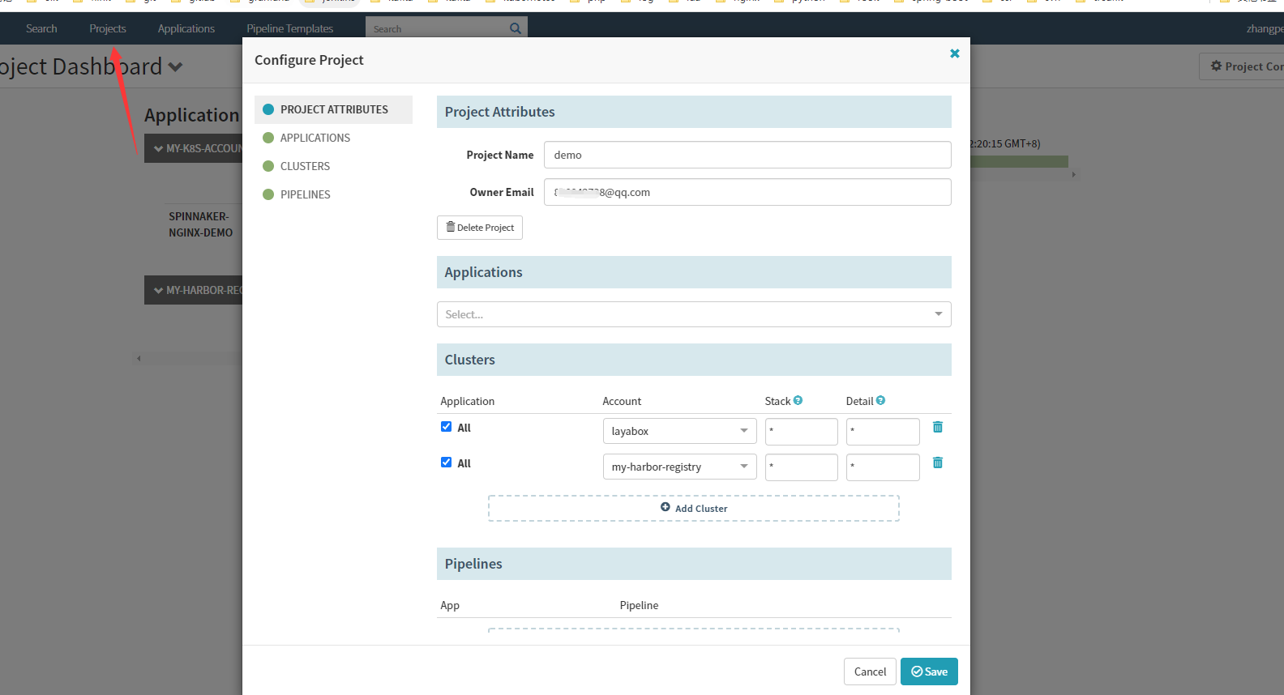This screenshot has width=1284, height=695.
Task: Focus the Stack field for my-harbor-registry
Action: pos(802,467)
